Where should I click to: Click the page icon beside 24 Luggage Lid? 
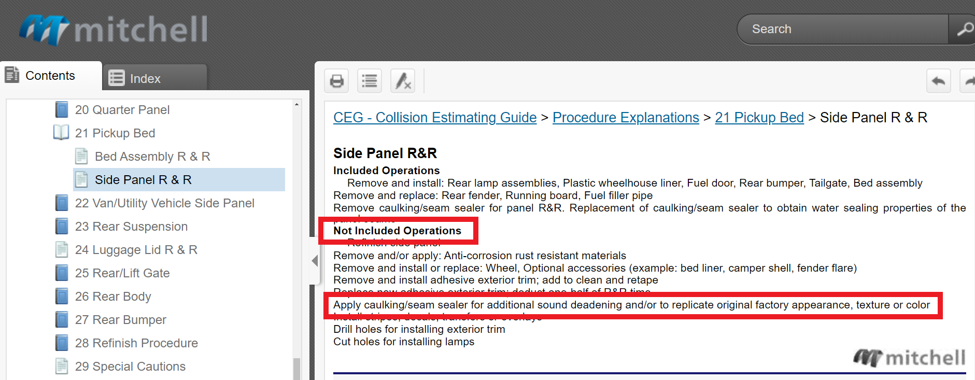point(62,249)
